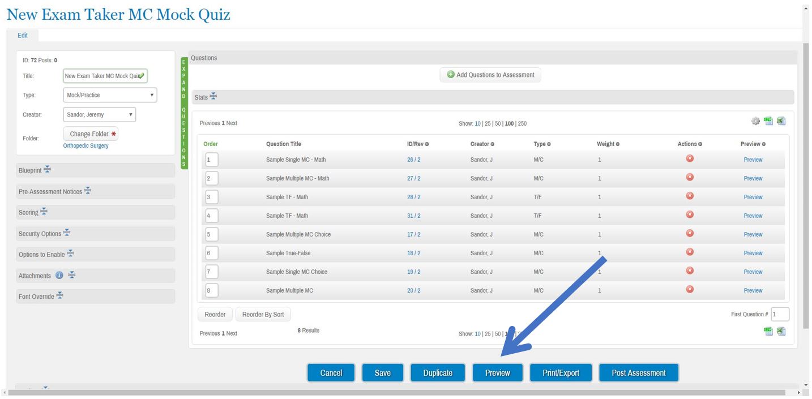
Task: Remove Sample Multiple MC question with red X
Action: 690,289
